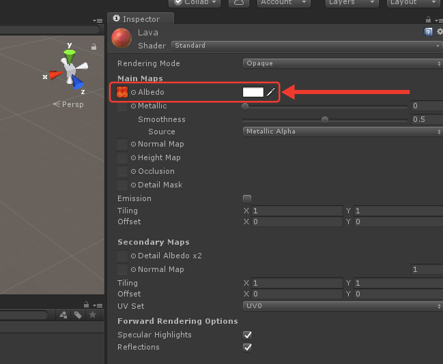Image resolution: width=443 pixels, height=364 pixels.
Task: Open the Collab dropdown in the toolbar
Action: pos(195,3)
